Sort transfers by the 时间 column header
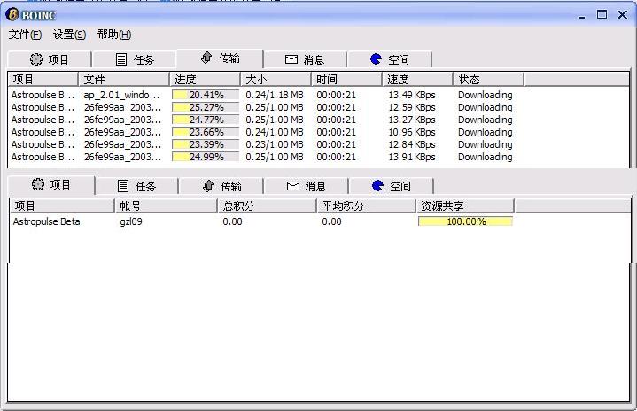637x411 pixels. click(x=347, y=79)
